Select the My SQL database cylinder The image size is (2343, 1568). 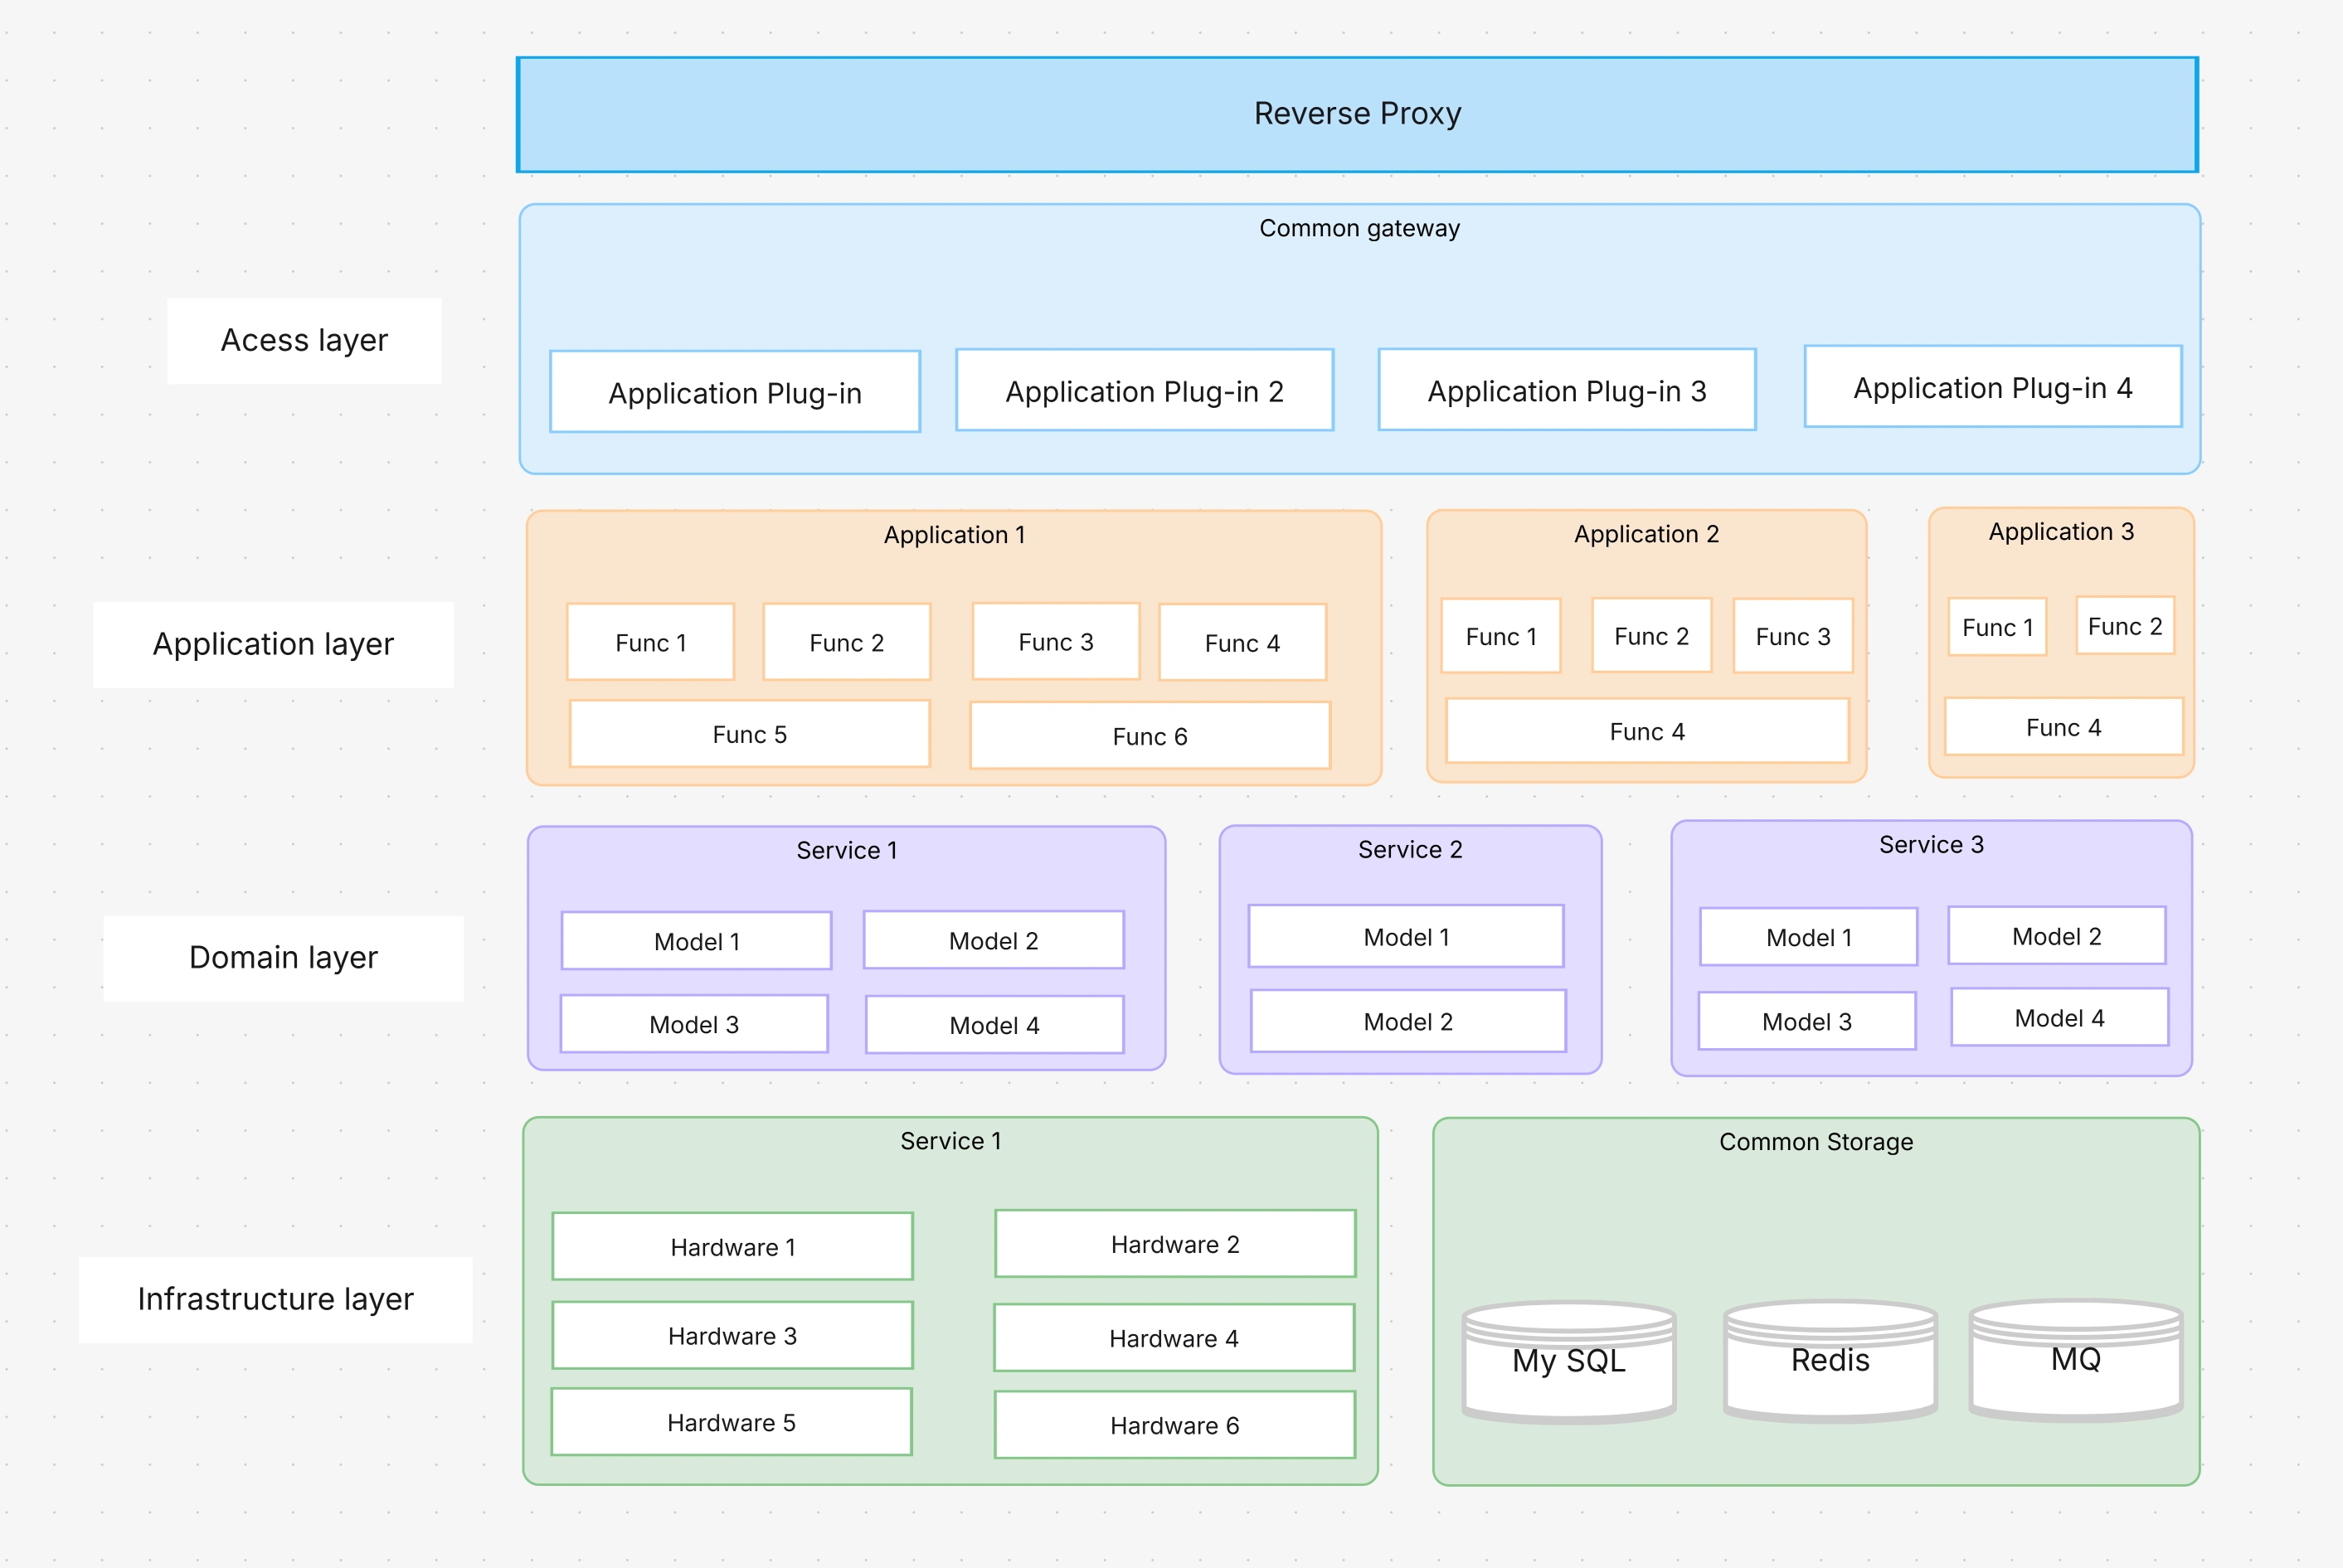pyautogui.click(x=1568, y=1362)
